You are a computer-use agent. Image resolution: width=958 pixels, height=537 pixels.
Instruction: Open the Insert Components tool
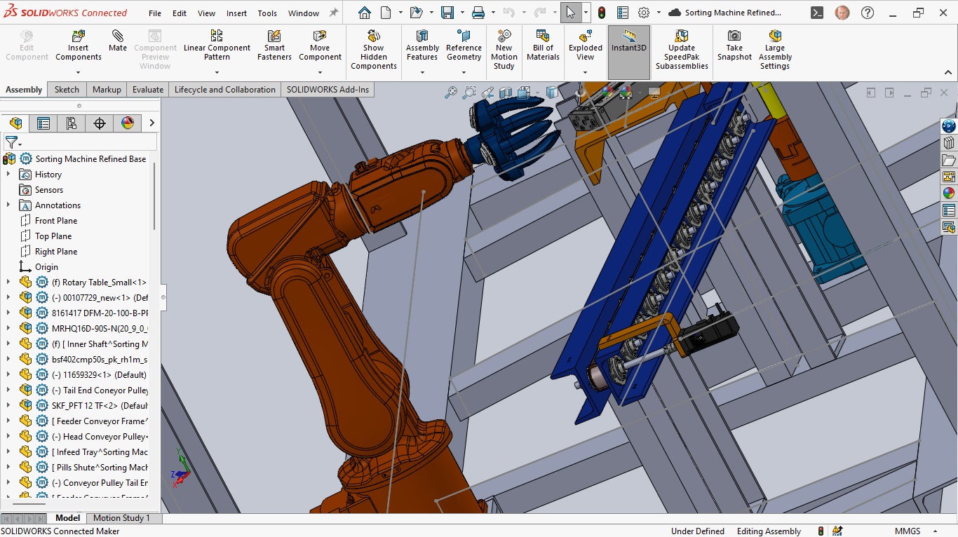79,46
